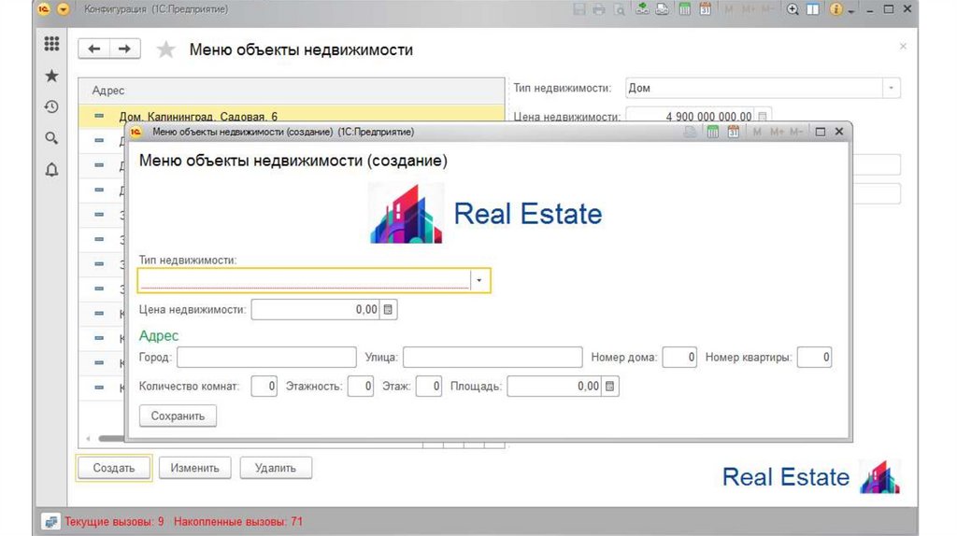Click the zoom magnifier in title bar

793,9
